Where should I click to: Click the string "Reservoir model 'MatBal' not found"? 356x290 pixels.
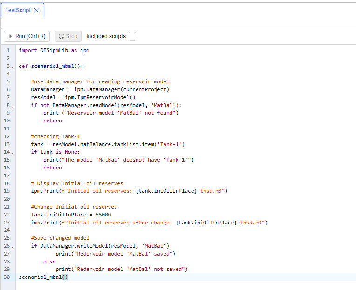tap(120, 113)
